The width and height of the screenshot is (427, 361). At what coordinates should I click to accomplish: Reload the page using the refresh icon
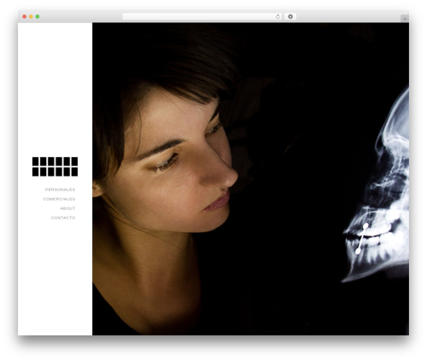[x=278, y=16]
